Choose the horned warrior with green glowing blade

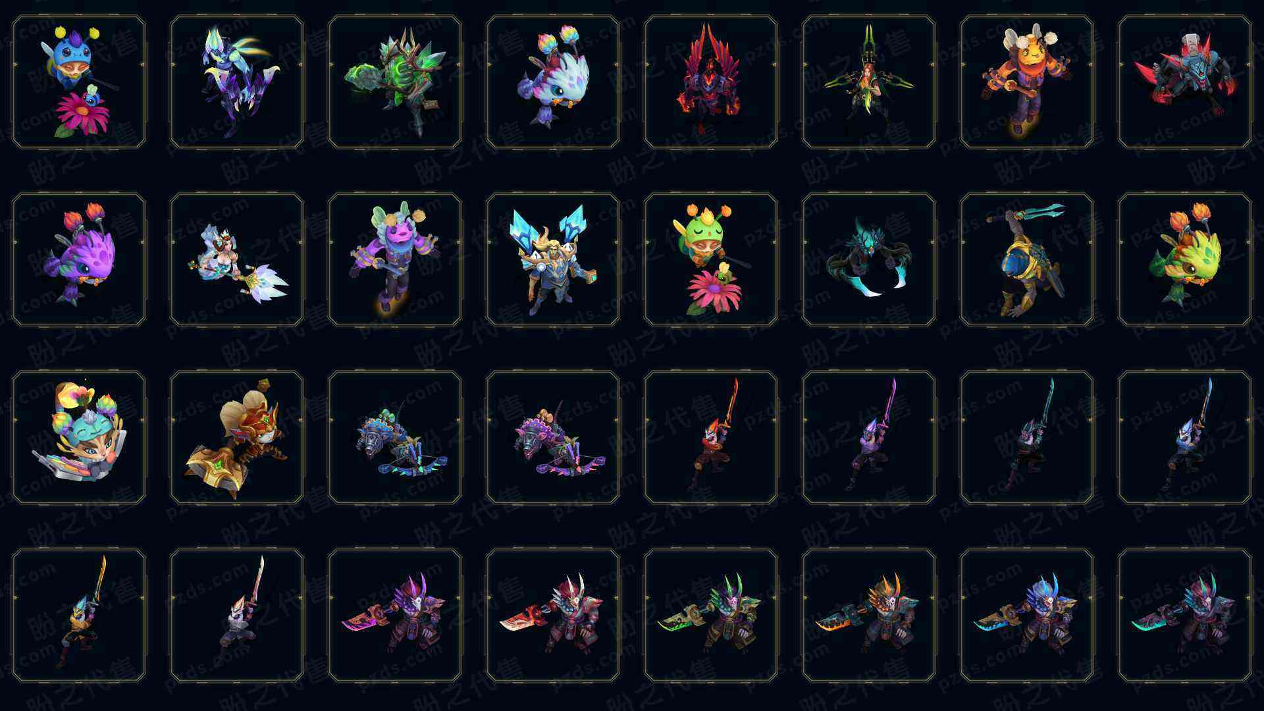tap(711, 615)
